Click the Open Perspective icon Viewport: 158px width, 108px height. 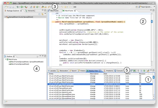[x=137, y=7]
